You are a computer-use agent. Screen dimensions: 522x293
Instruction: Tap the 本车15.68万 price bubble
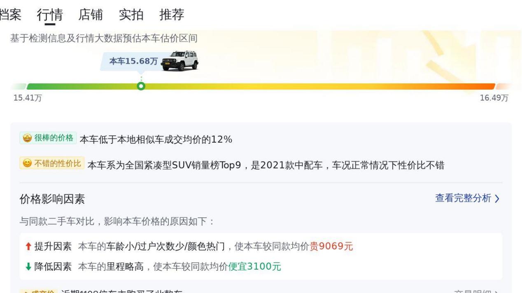133,61
